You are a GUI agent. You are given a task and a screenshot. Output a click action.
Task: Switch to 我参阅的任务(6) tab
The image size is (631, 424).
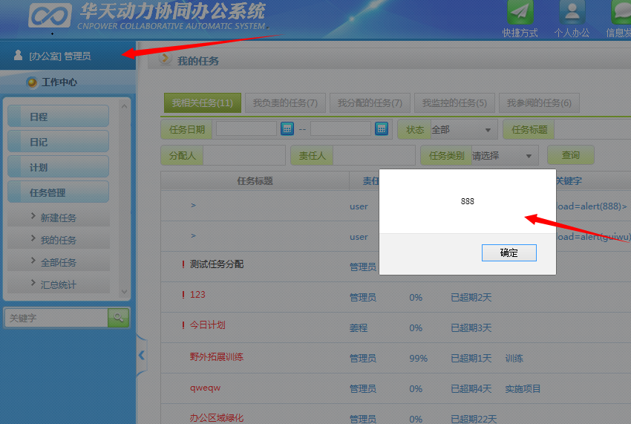pyautogui.click(x=539, y=103)
